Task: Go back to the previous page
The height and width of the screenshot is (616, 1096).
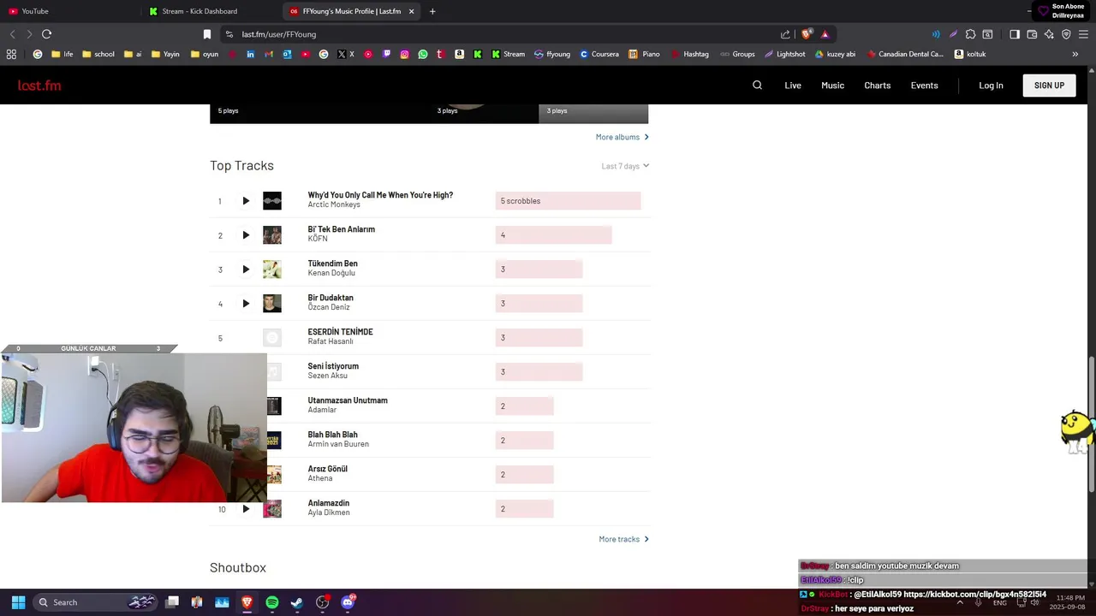Action: [x=12, y=34]
